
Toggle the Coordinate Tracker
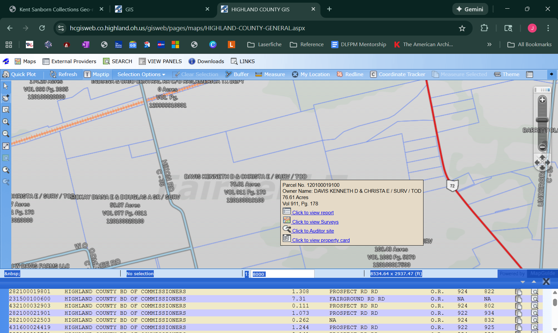[398, 74]
